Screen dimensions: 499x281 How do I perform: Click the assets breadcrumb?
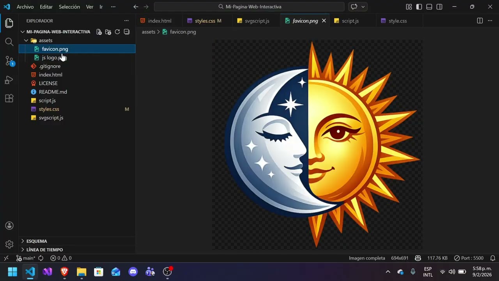[x=149, y=32]
